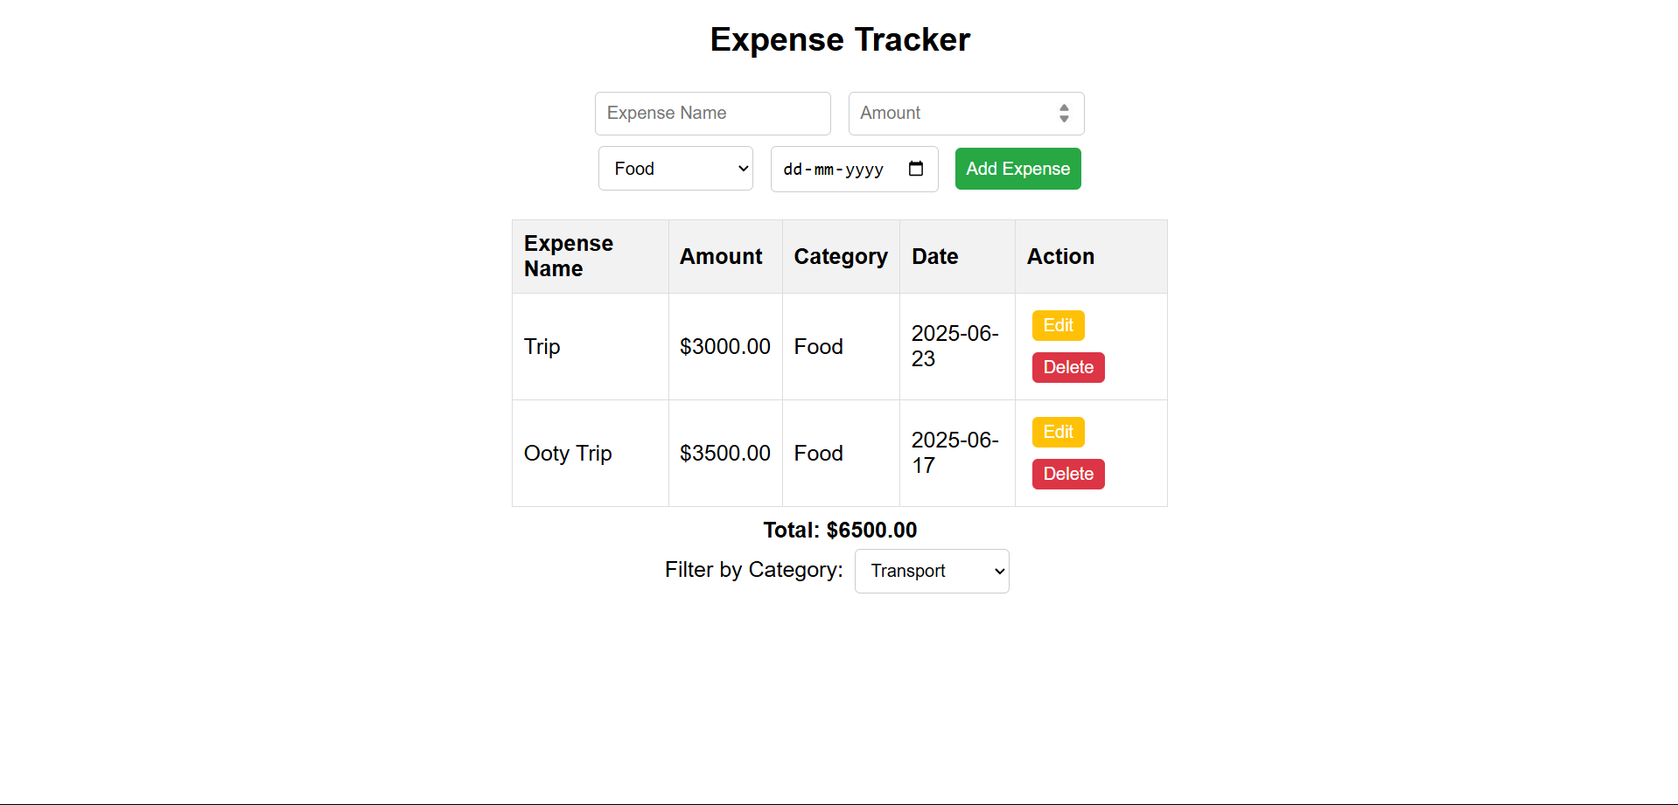The height and width of the screenshot is (805, 1678).
Task: Focus the Amount number field
Action: click(966, 114)
